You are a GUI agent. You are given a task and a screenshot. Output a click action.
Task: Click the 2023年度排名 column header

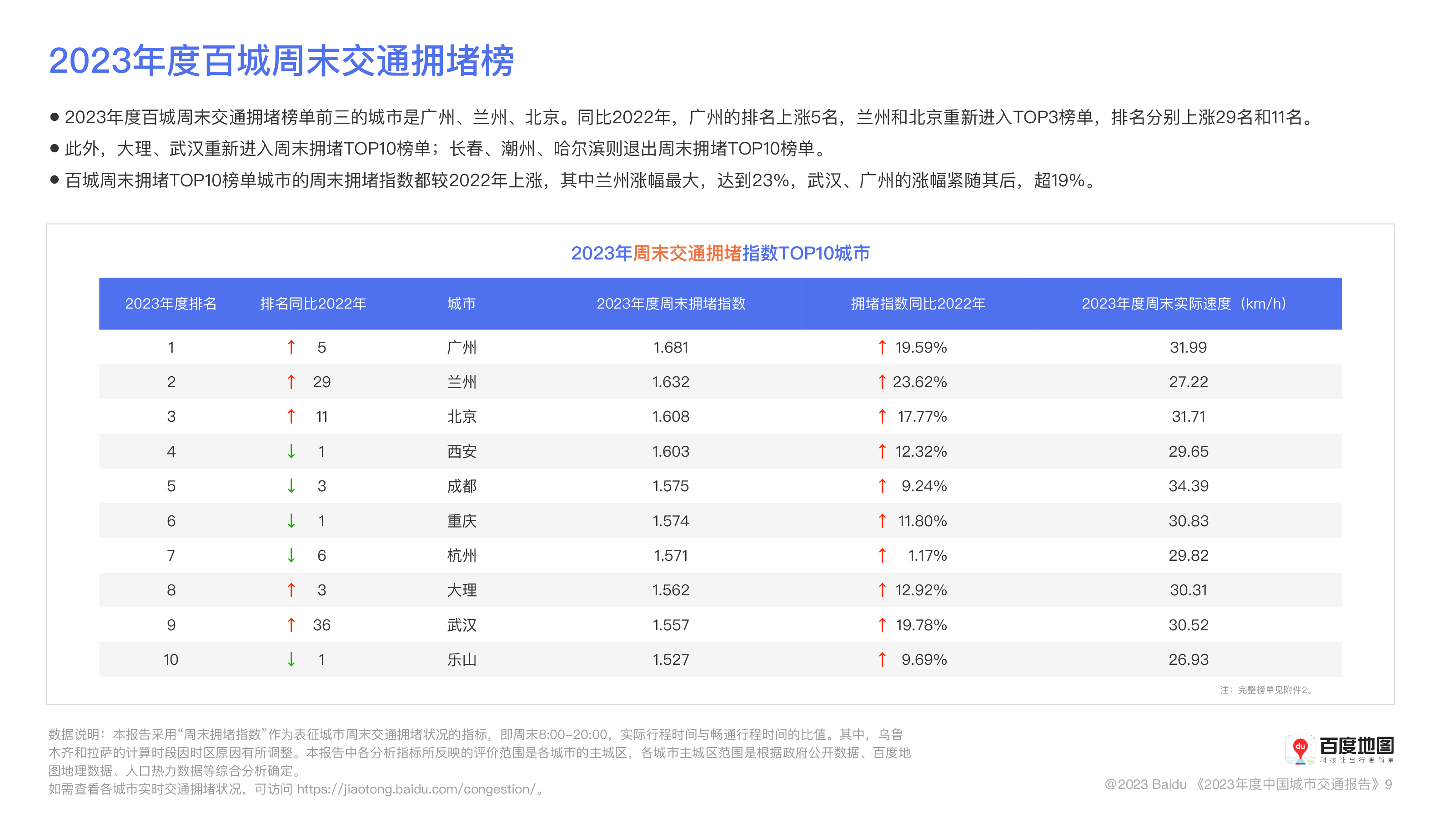[171, 304]
